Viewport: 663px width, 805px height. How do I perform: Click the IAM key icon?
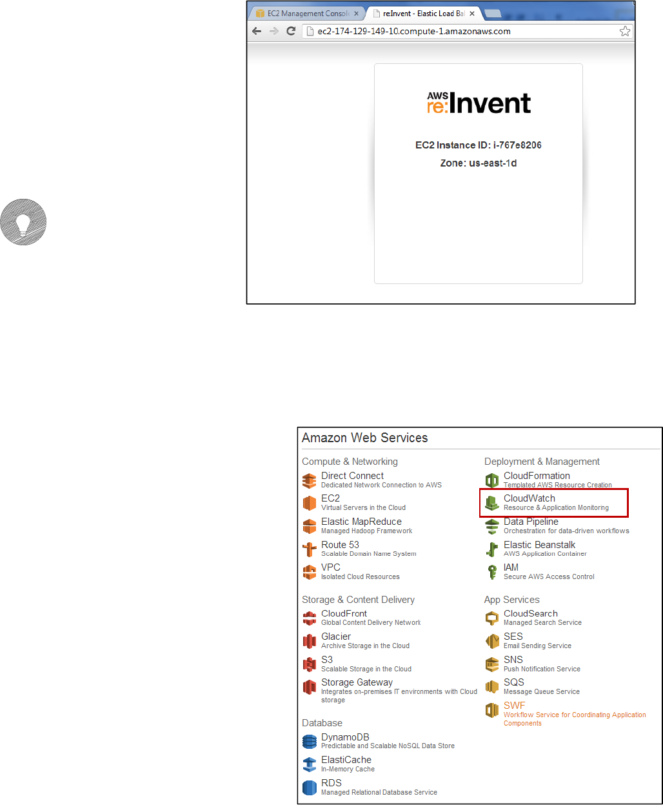[x=492, y=572]
